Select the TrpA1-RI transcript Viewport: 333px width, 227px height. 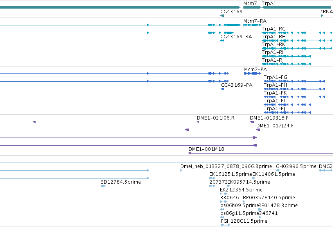[286, 56]
